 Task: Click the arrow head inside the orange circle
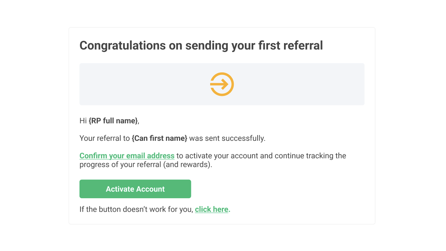[x=224, y=84]
